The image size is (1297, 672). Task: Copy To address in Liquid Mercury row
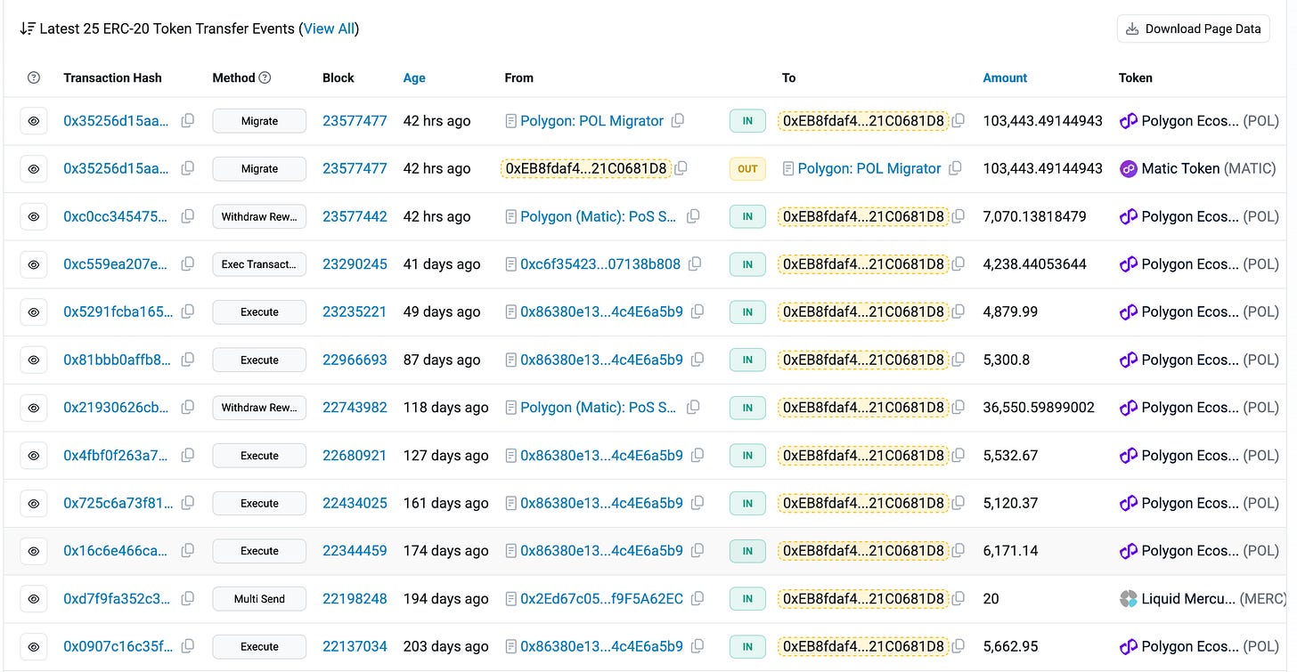958,599
